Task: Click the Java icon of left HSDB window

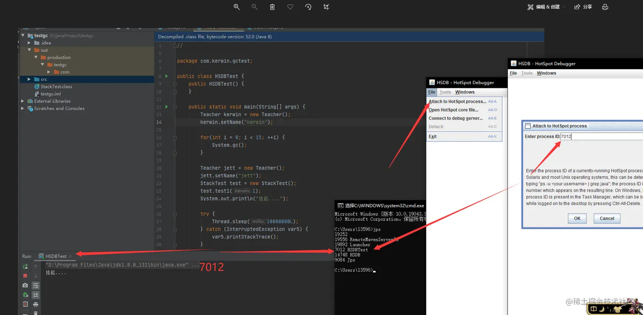Action: tap(432, 82)
